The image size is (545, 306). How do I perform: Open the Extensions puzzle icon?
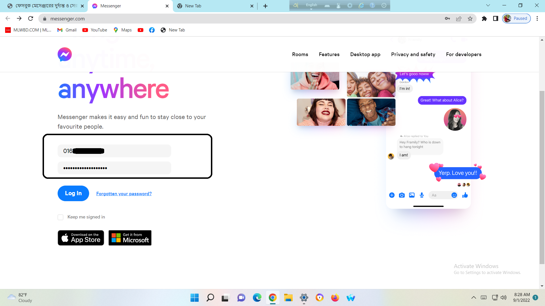click(x=484, y=19)
